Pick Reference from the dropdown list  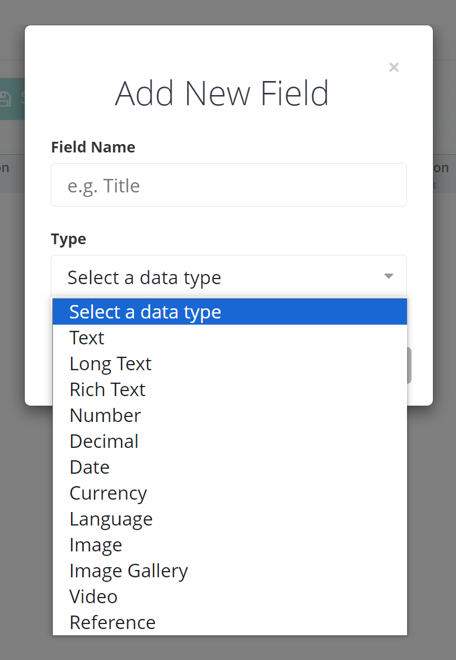(113, 622)
